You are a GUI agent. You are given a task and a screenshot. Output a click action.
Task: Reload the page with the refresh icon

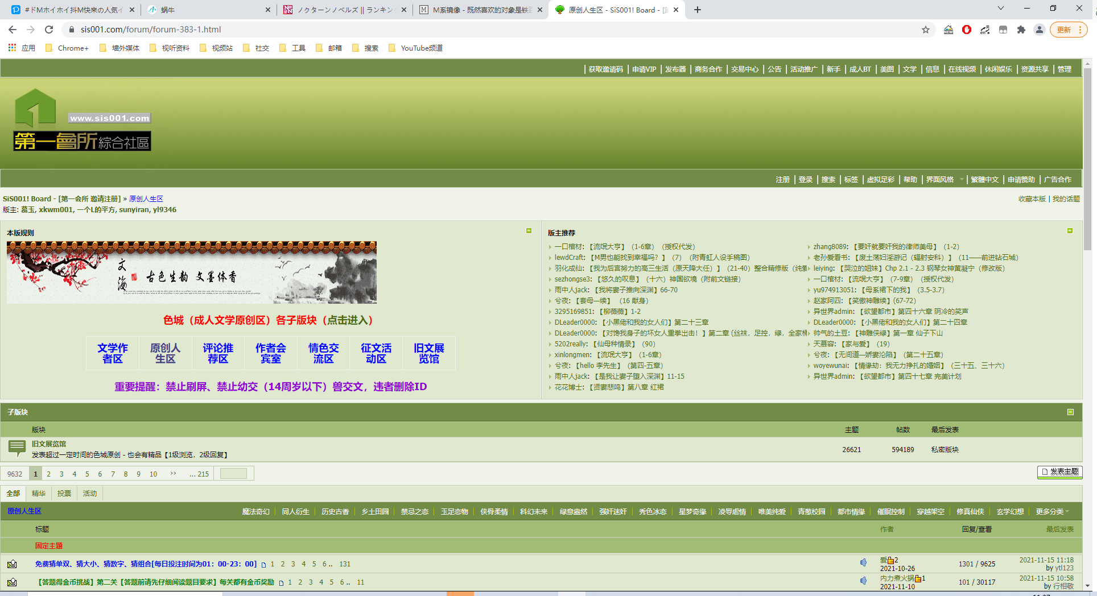[49, 30]
